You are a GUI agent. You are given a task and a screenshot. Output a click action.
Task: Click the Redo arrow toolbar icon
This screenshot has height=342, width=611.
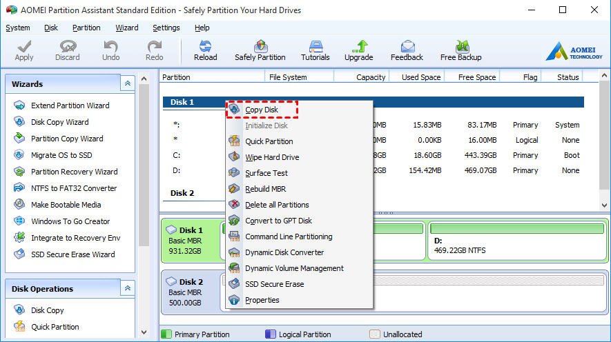point(155,50)
